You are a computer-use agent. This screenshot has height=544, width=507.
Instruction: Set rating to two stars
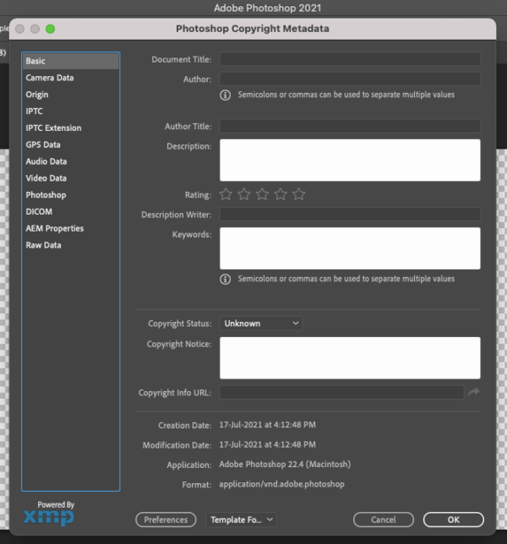coord(244,194)
